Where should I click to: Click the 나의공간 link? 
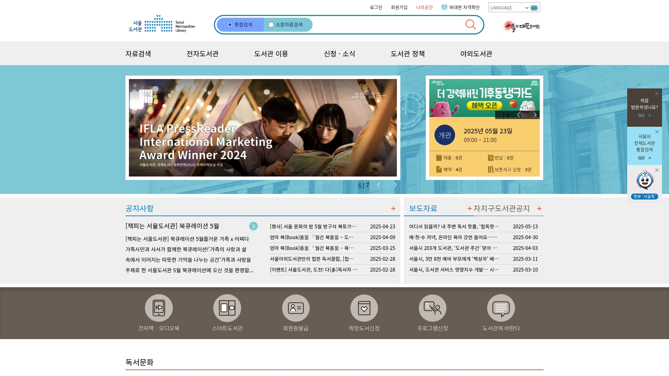(424, 7)
